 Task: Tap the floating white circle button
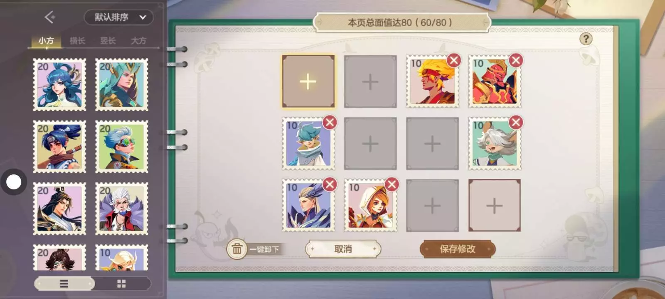point(14,182)
